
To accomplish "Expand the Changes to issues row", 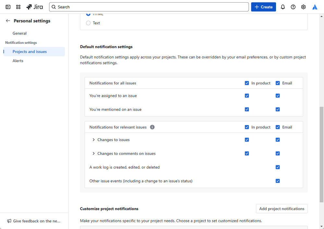I will pos(94,140).
